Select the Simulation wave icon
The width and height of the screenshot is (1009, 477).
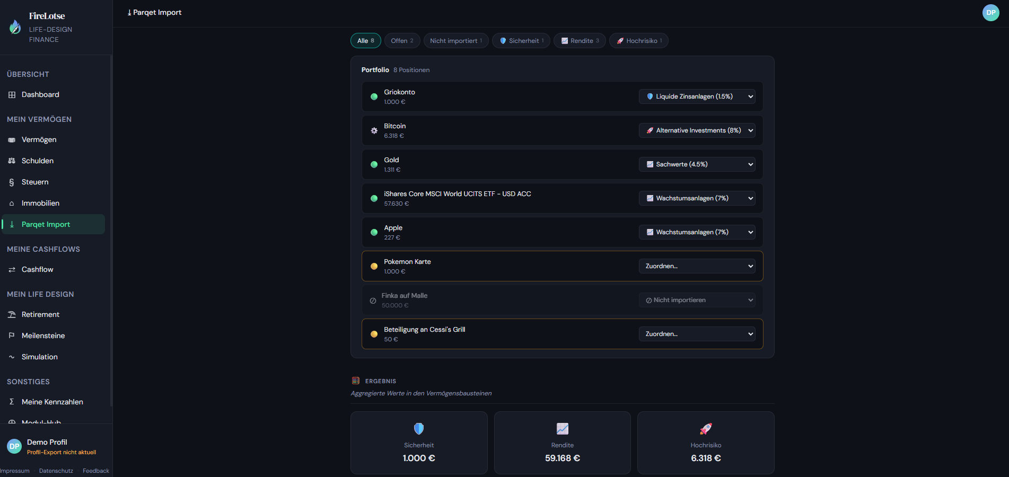coord(12,357)
